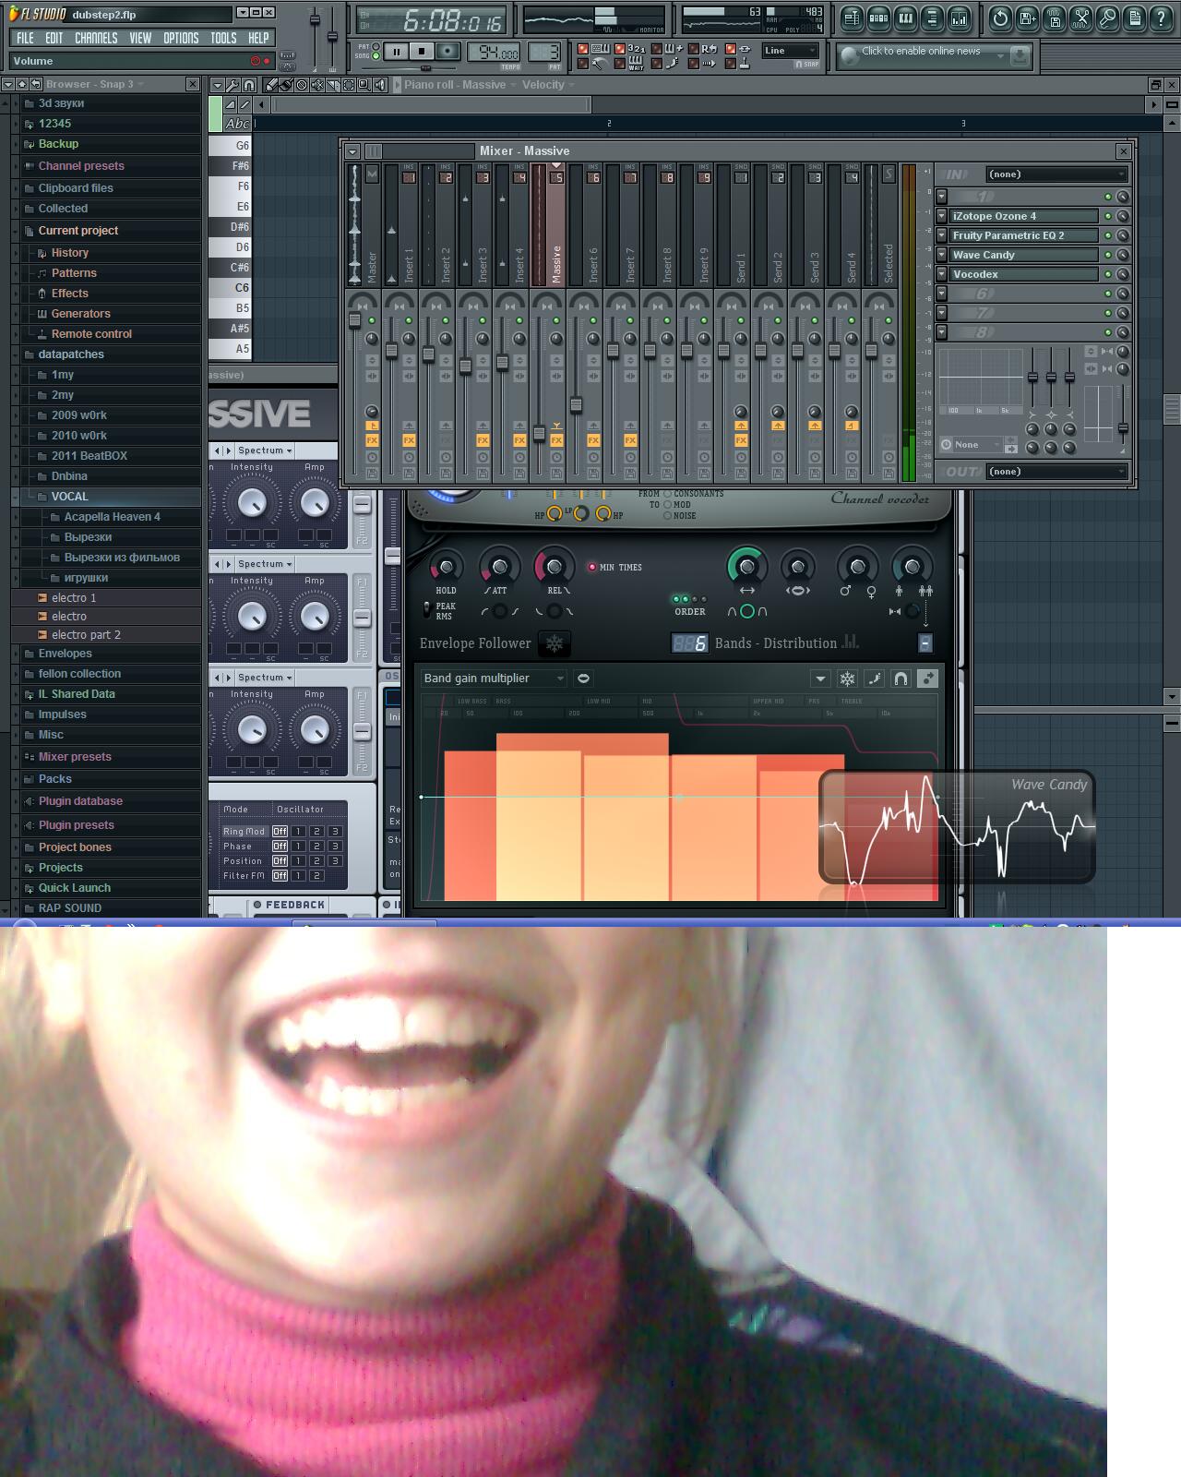1181x1477 pixels.
Task: Open the Band gain multiplier dropdown
Action: tap(493, 678)
